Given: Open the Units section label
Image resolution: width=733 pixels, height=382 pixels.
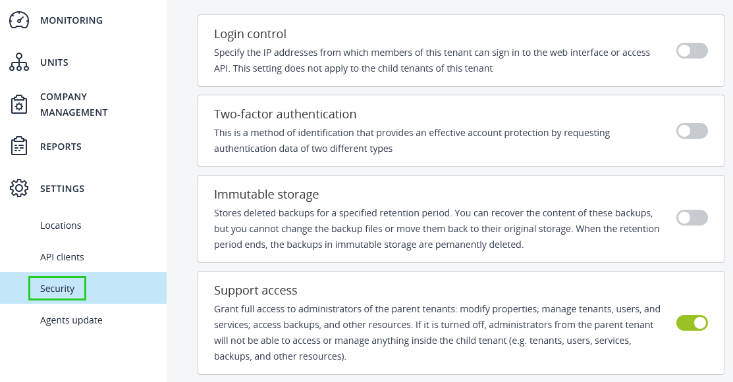Looking at the screenshot, I should point(54,62).
